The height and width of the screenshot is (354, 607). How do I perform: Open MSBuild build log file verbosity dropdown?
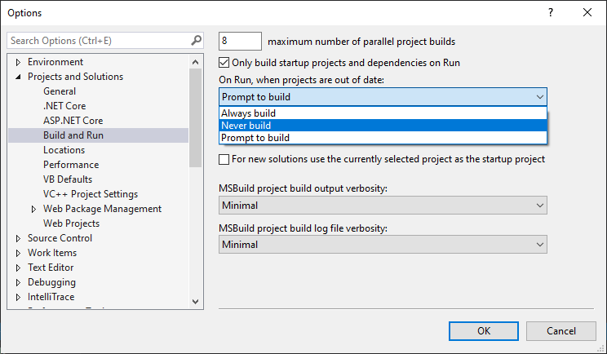[x=383, y=244]
